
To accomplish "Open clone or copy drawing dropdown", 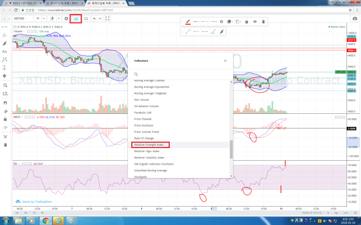I will (x=238, y=22).
